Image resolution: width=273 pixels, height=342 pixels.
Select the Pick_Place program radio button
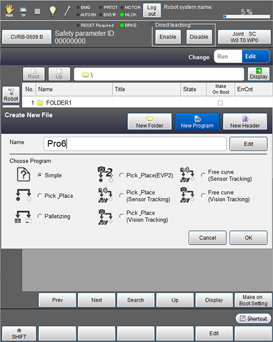tap(40, 196)
